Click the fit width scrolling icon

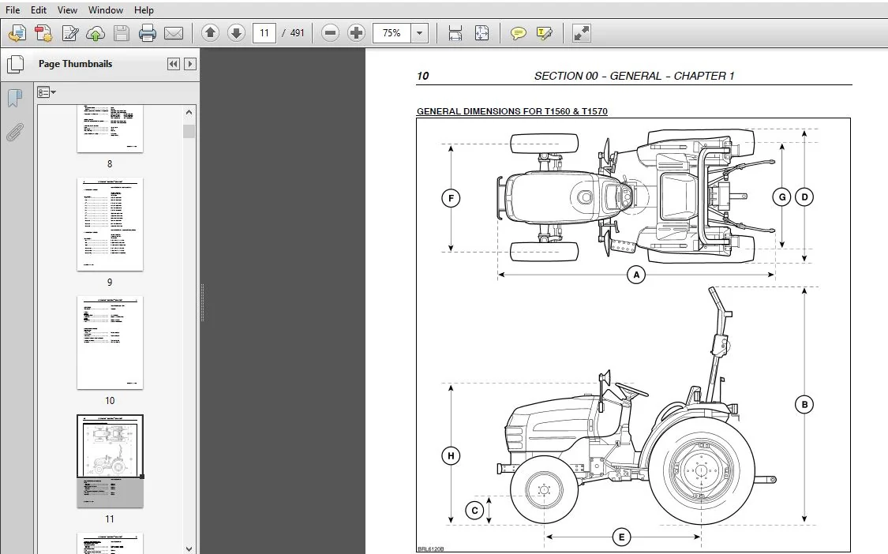455,33
